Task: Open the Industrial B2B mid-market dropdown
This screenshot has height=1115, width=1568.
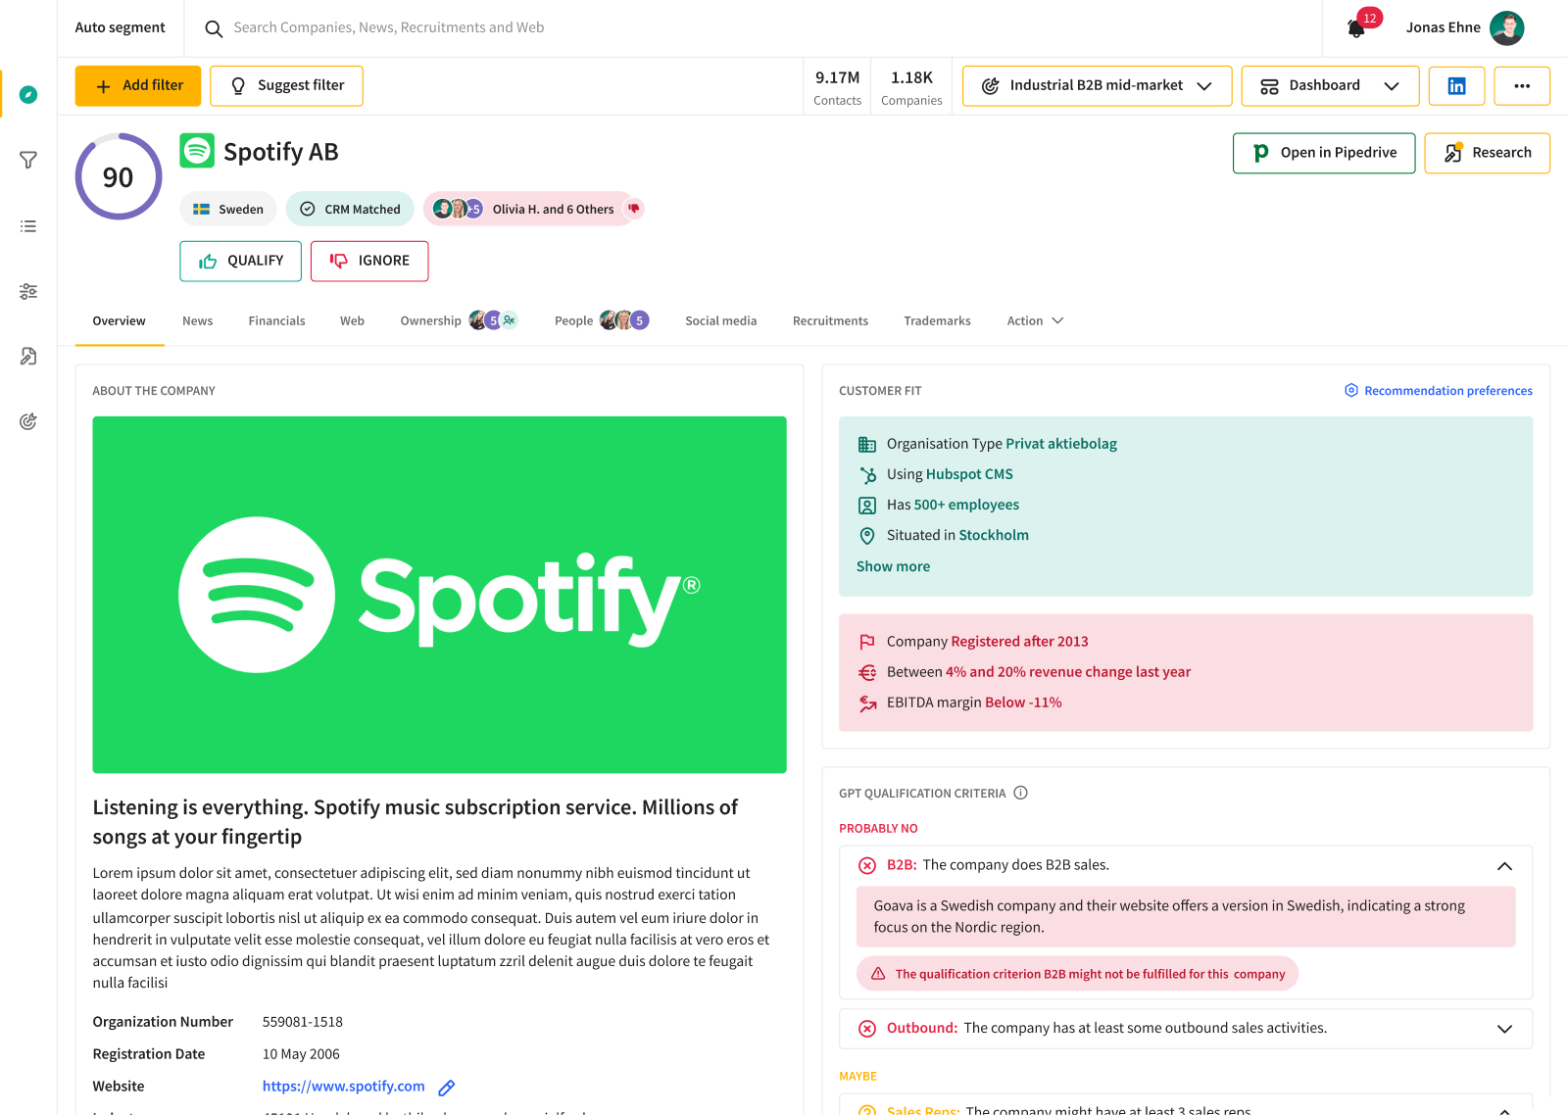Action: [x=1097, y=86]
